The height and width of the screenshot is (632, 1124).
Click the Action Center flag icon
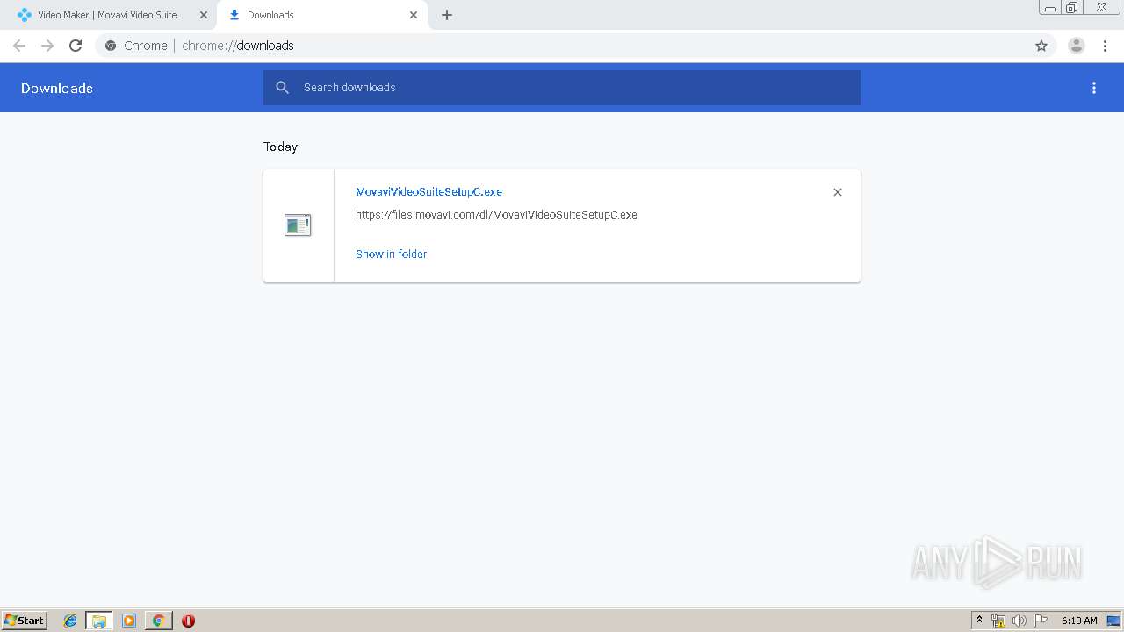[x=1041, y=621]
